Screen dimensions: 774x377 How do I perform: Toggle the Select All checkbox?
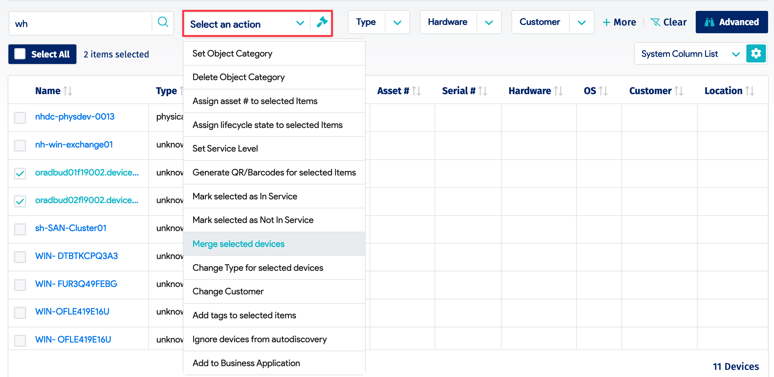tap(20, 54)
